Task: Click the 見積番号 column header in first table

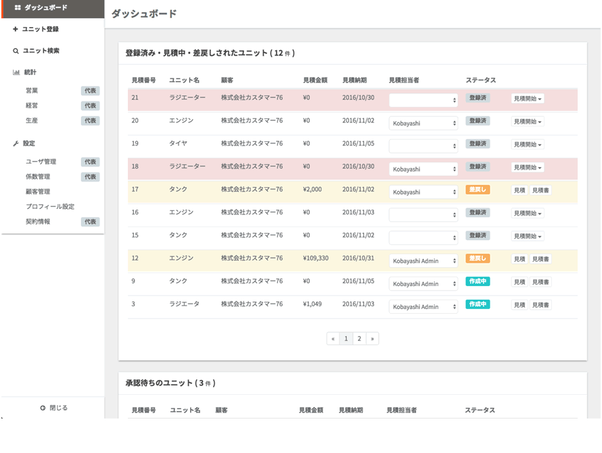Action: [x=143, y=80]
